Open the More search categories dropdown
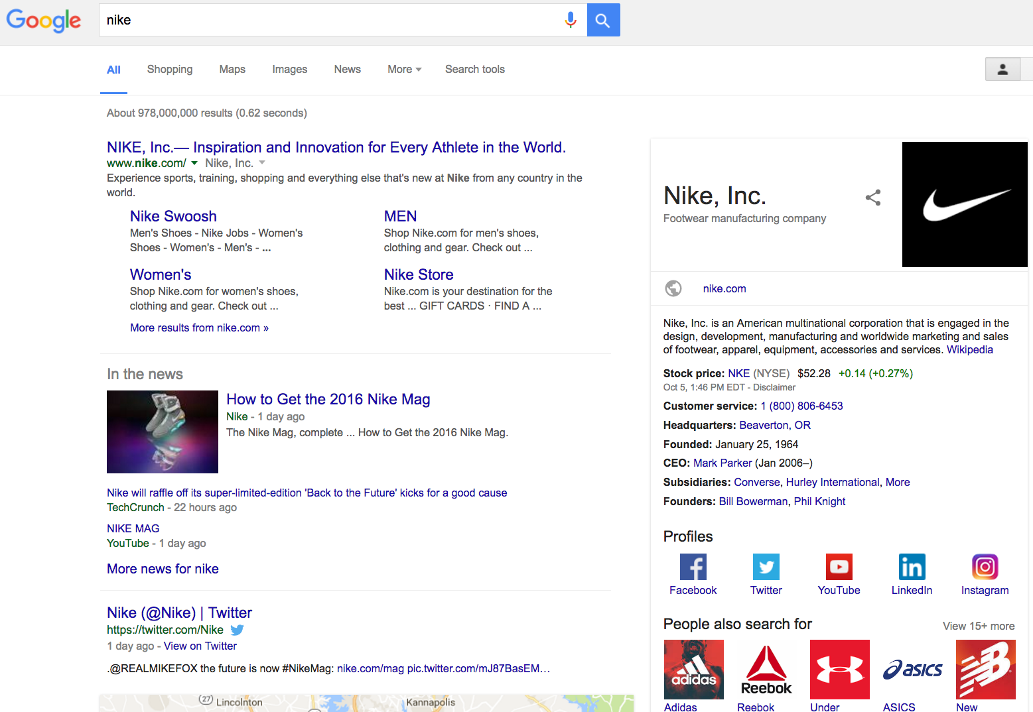Viewport: 1033px width, 712px height. [x=403, y=69]
